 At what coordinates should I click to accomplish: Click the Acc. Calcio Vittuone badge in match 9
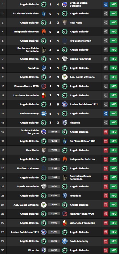[x=65, y=77]
